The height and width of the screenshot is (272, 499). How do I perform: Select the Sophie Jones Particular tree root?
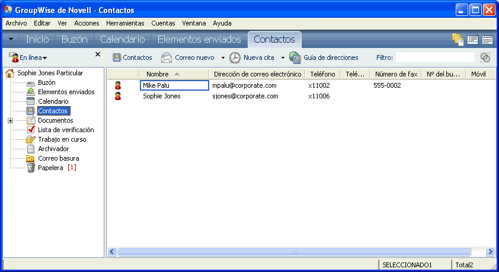(50, 73)
